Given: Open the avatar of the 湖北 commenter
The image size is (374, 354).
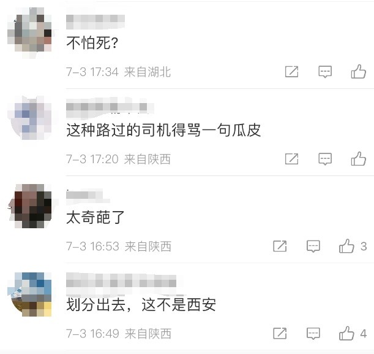Looking at the screenshot, I should coord(30,33).
